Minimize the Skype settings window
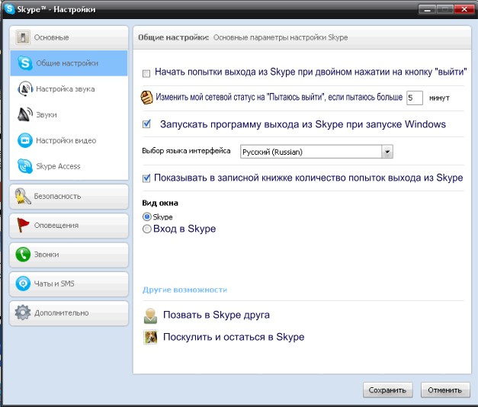This screenshot has height=407, width=478. [428, 9]
